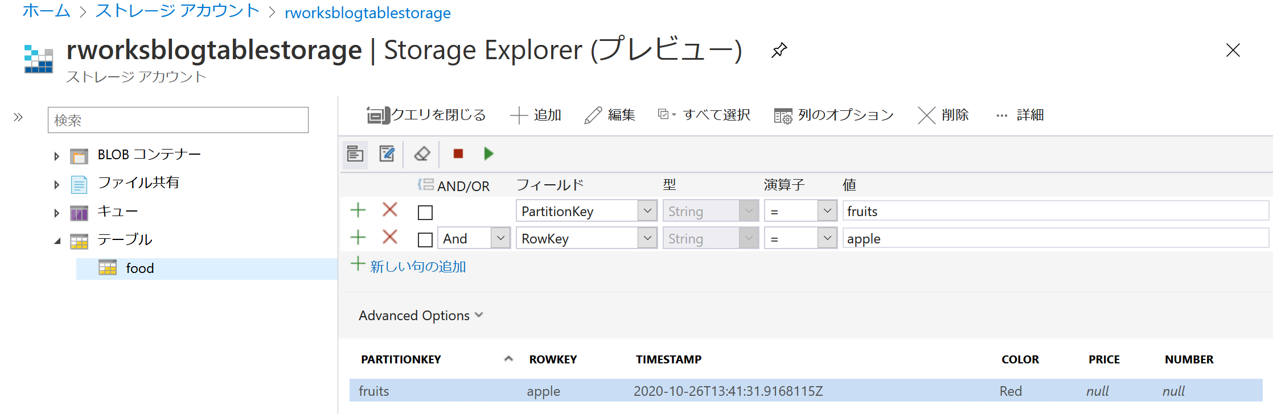
Task: Run the query with green play button
Action: (488, 154)
